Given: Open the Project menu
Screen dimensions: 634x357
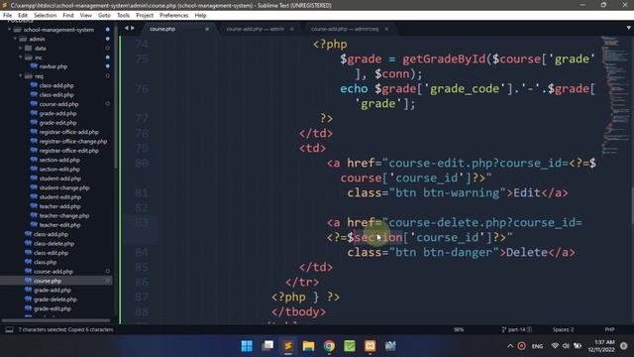Looking at the screenshot, I should click(145, 16).
